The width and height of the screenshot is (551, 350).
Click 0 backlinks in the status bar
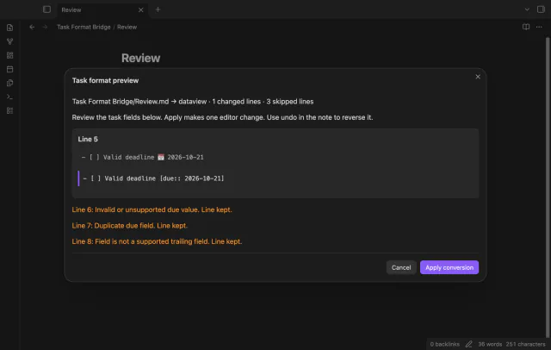point(444,344)
